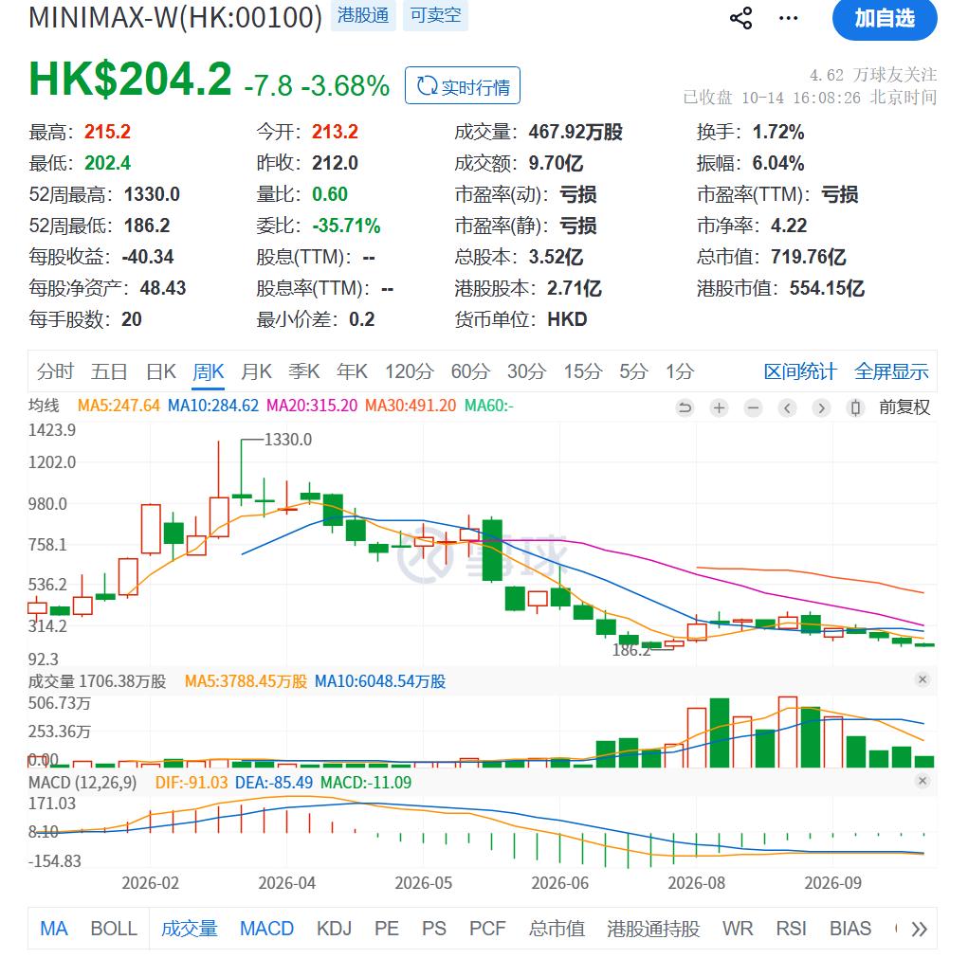Switch to the 月K monthly chart tab
968x958 pixels.
tap(256, 372)
